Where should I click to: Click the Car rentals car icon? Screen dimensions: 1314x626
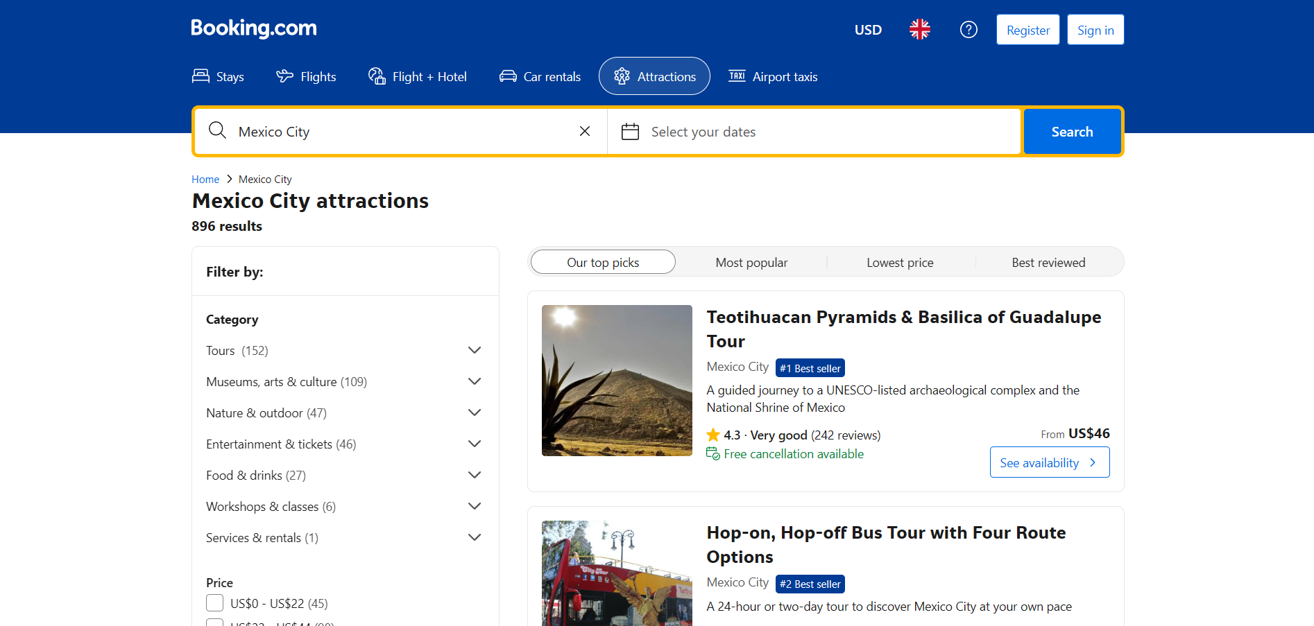tap(508, 76)
